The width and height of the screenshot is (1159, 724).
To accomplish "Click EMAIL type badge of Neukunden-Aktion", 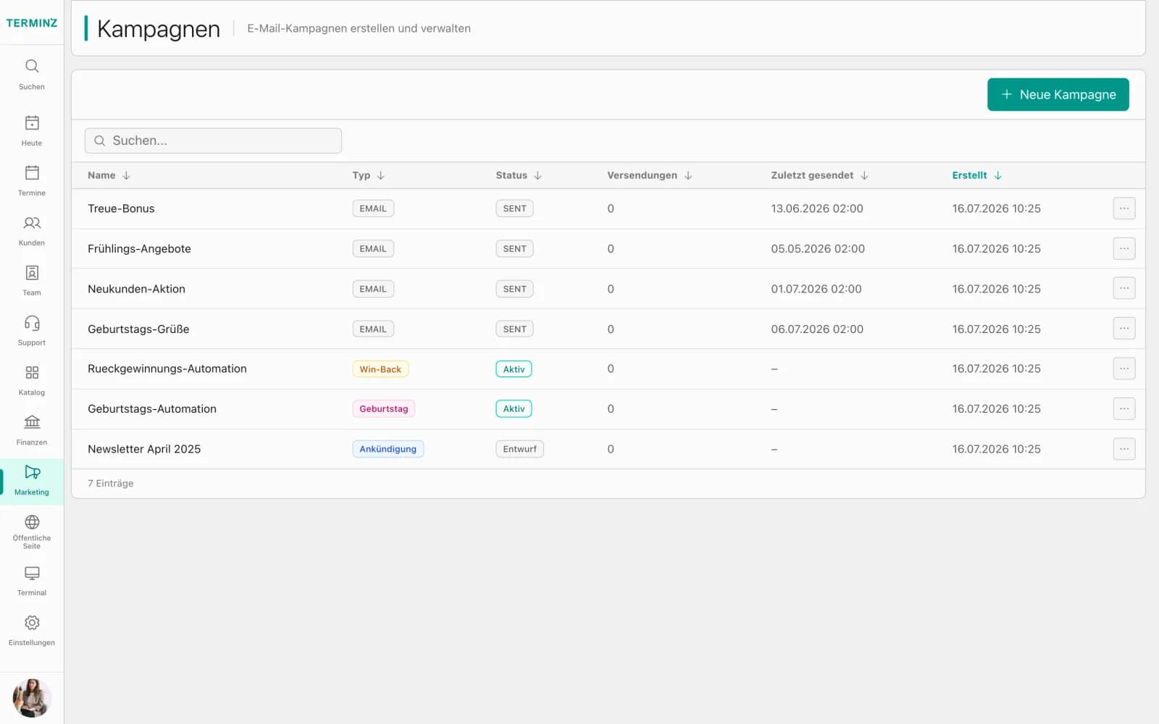I will [x=373, y=289].
